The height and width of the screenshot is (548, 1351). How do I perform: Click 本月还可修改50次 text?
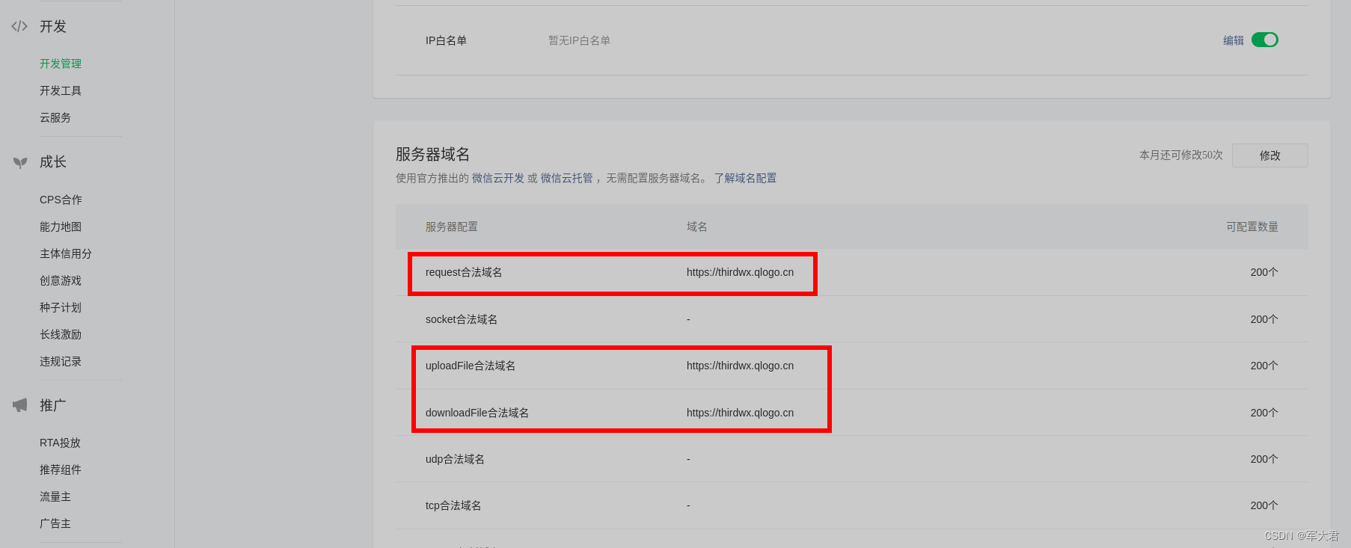1181,155
